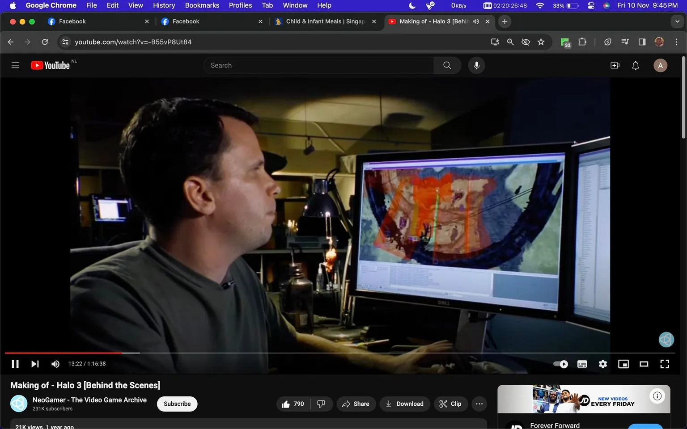
Task: Open the NeoGamer channel page
Action: (x=89, y=400)
